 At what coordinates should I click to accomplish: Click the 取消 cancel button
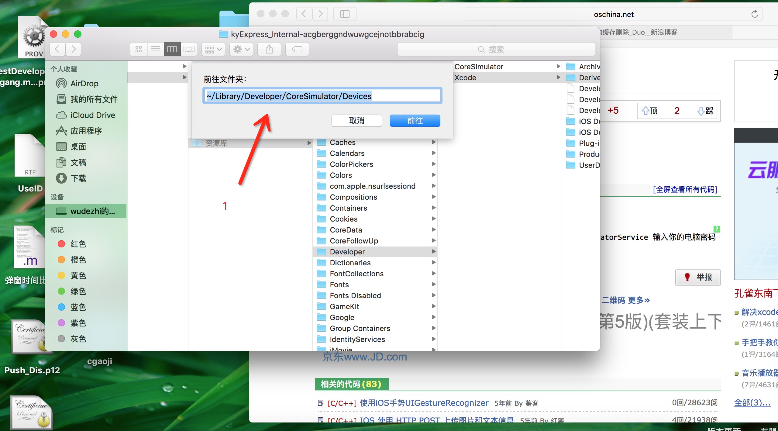click(x=356, y=120)
